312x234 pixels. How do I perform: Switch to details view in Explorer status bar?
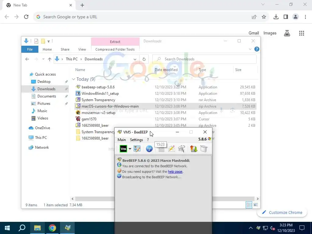249,205
